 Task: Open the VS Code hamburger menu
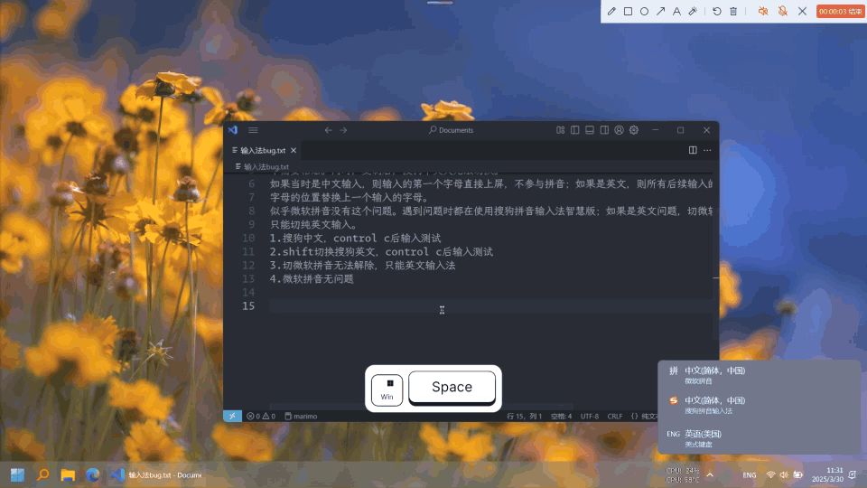253,130
